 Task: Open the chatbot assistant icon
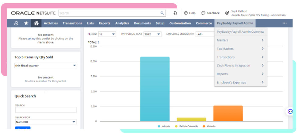pos(290,112)
